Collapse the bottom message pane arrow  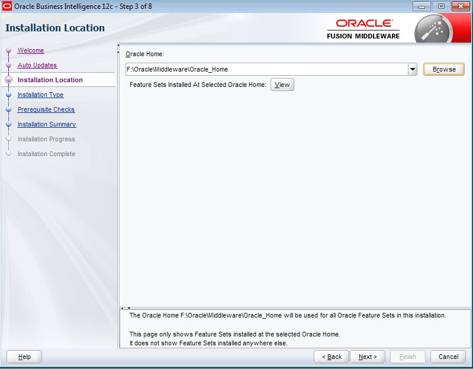coord(129,308)
